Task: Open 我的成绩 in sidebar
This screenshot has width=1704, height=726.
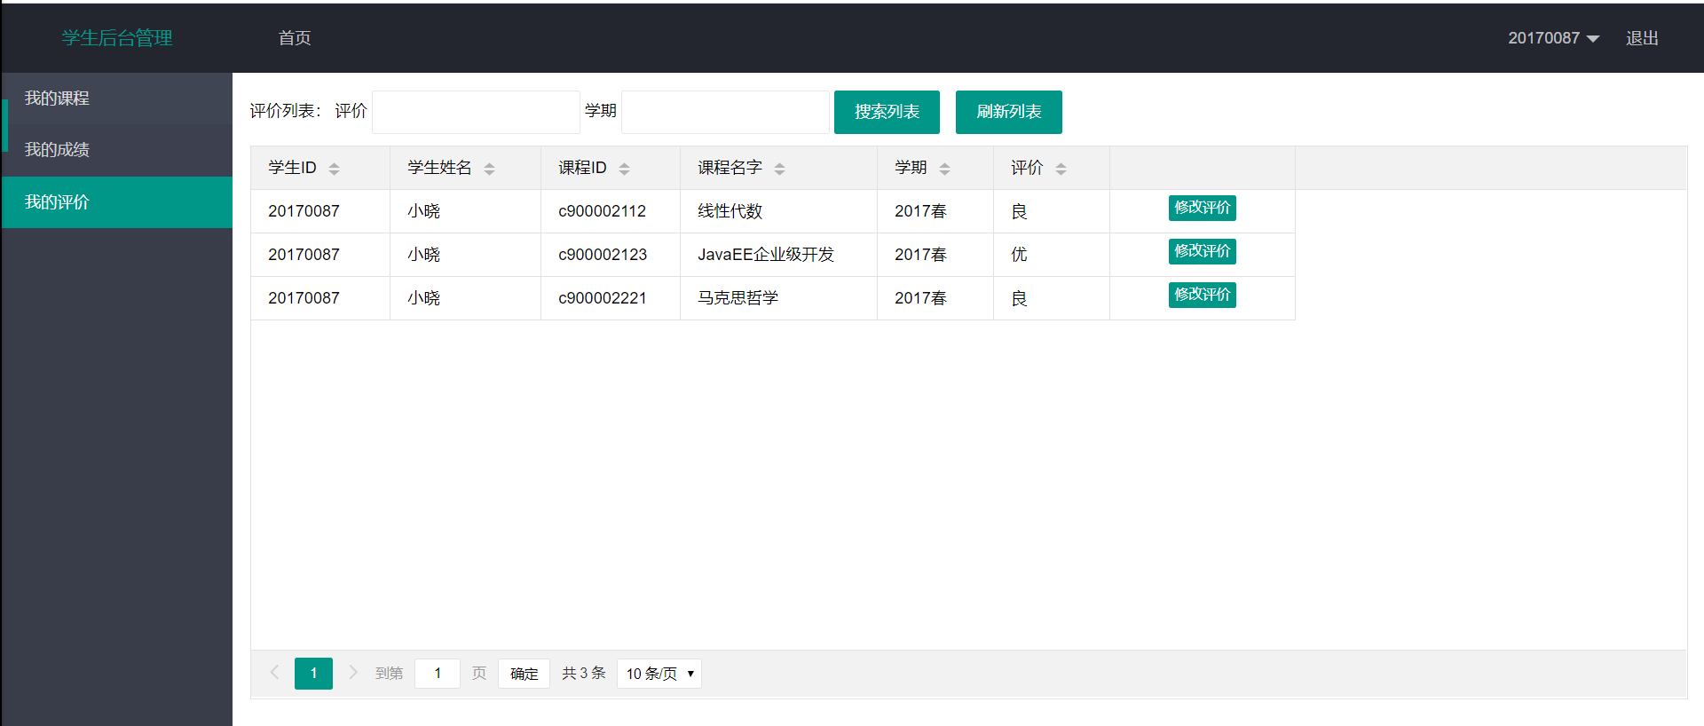Action: pos(117,150)
